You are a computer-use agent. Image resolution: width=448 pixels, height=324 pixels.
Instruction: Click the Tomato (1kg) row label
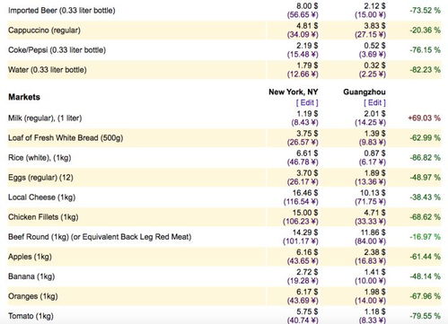[31, 316]
